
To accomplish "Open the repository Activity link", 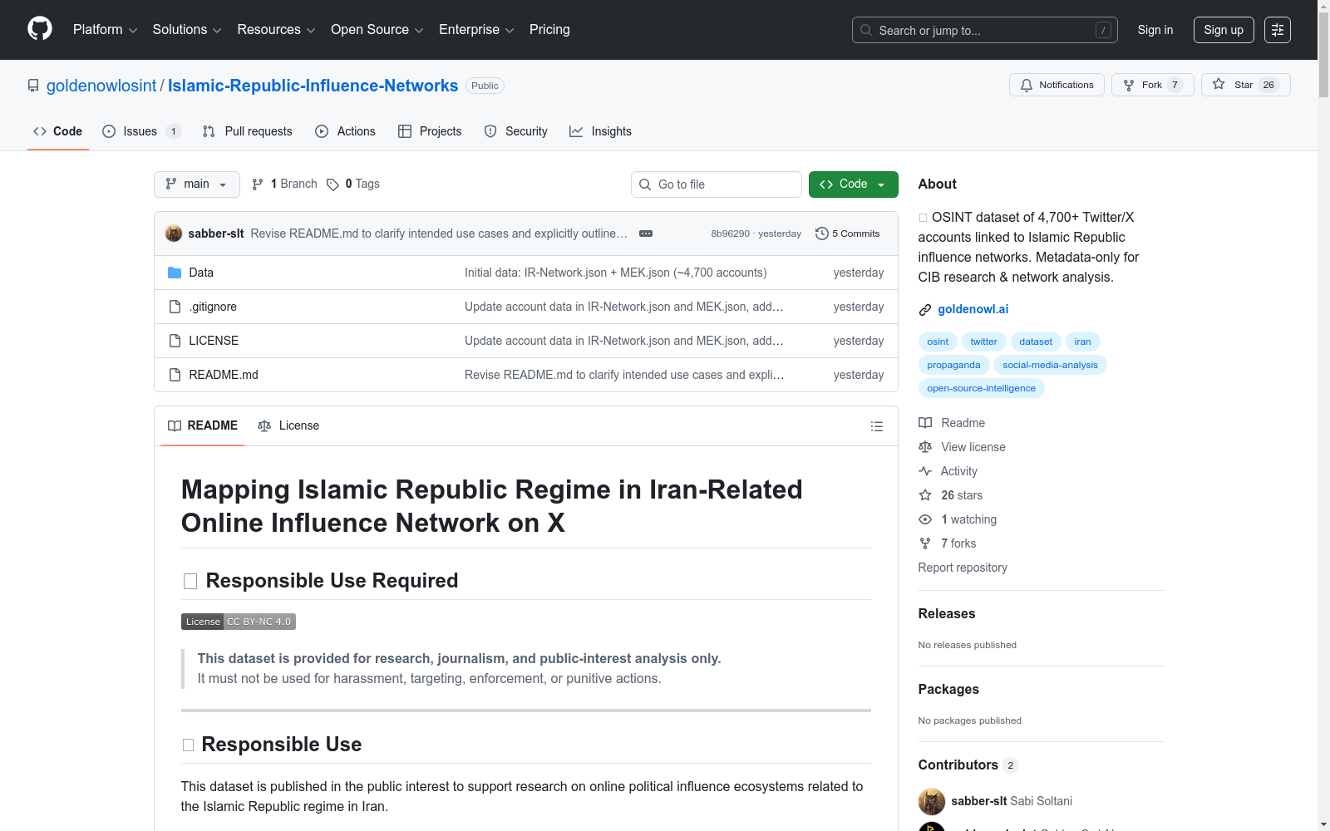I will [948, 471].
